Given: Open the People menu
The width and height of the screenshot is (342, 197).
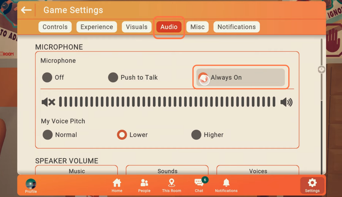Looking at the screenshot, I should pyautogui.click(x=144, y=186).
